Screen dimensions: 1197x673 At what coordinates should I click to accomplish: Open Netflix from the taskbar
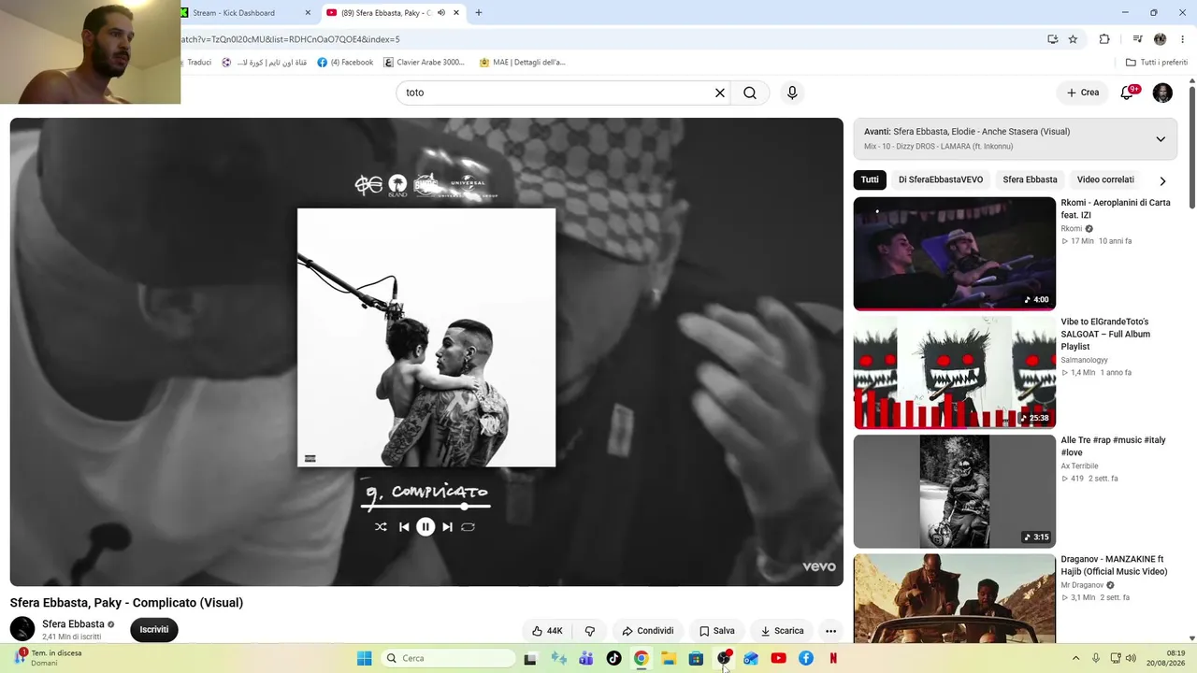pyautogui.click(x=833, y=658)
